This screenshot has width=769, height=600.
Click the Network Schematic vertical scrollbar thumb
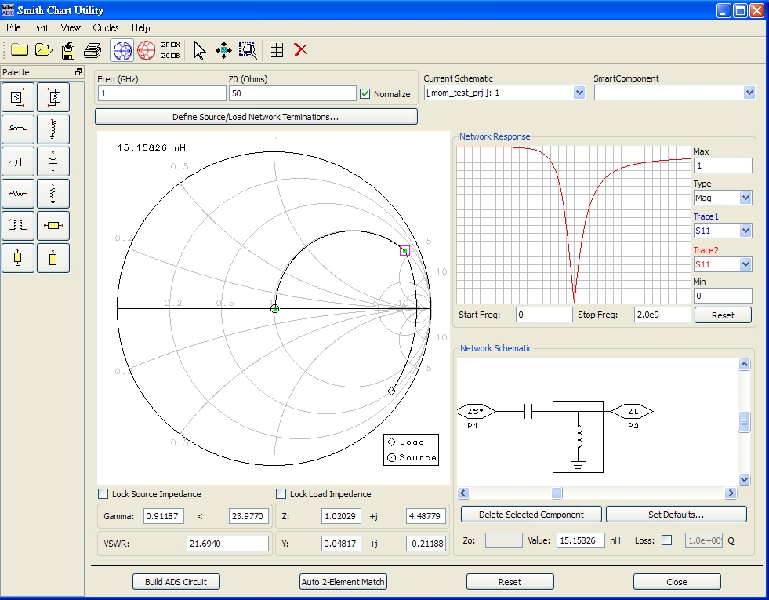(744, 421)
